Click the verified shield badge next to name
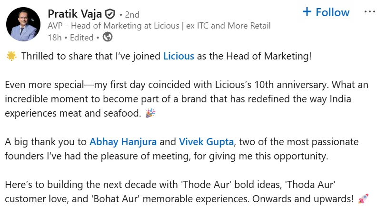Screen dimensions: 387x207 click(110, 14)
